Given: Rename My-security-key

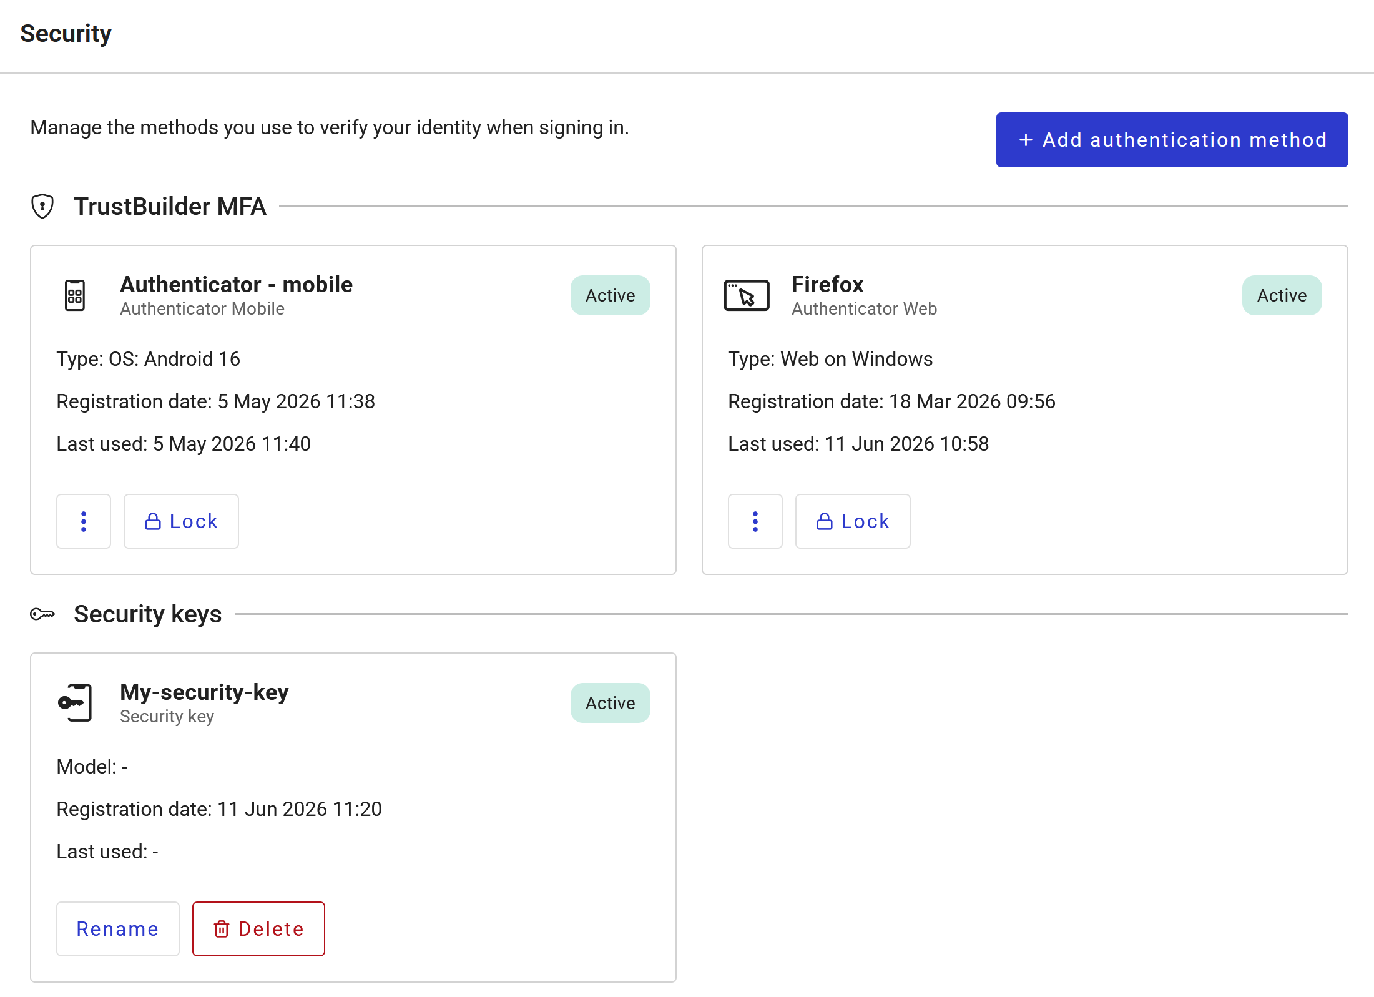Looking at the screenshot, I should pos(118,929).
